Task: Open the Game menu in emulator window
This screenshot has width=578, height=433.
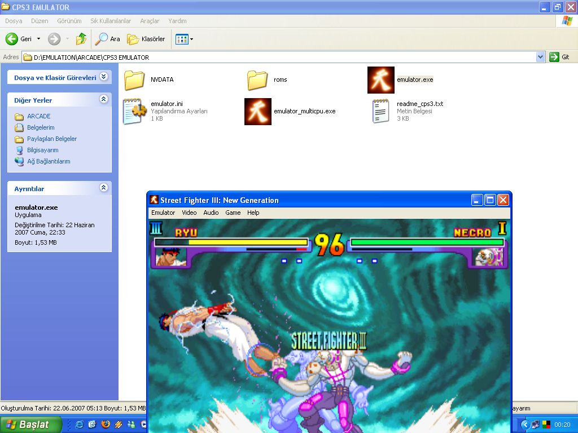Action: coord(233,213)
